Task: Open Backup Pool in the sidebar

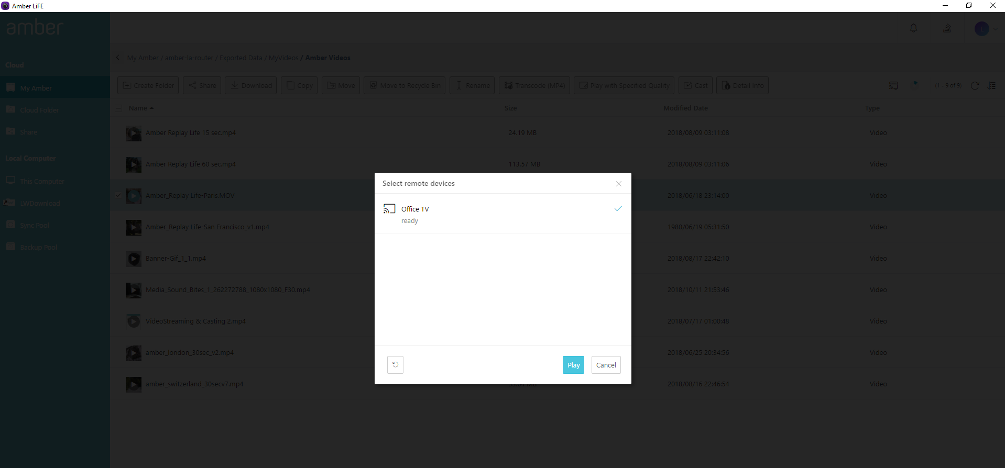Action: pyautogui.click(x=55, y=247)
